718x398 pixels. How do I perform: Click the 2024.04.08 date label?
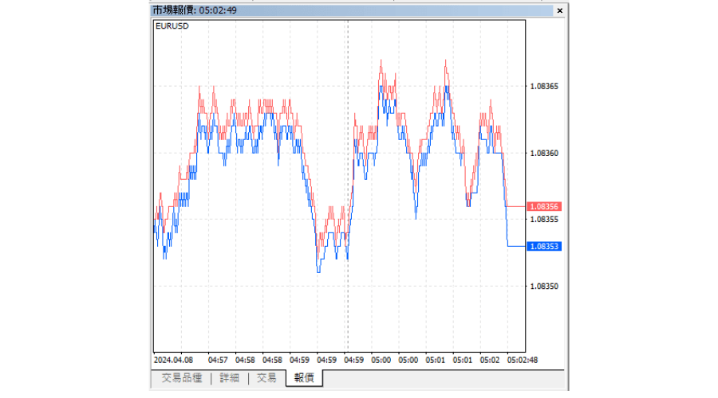click(174, 359)
